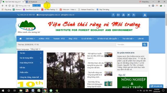Bookmark this page with star icon
167x93 pixels.
coord(149,6)
